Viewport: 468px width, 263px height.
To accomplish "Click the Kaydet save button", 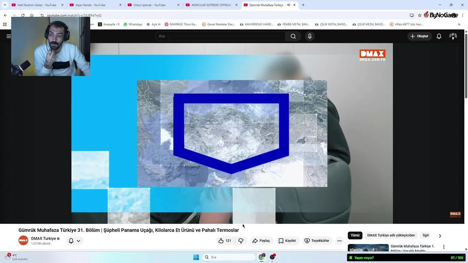I will tap(287, 241).
